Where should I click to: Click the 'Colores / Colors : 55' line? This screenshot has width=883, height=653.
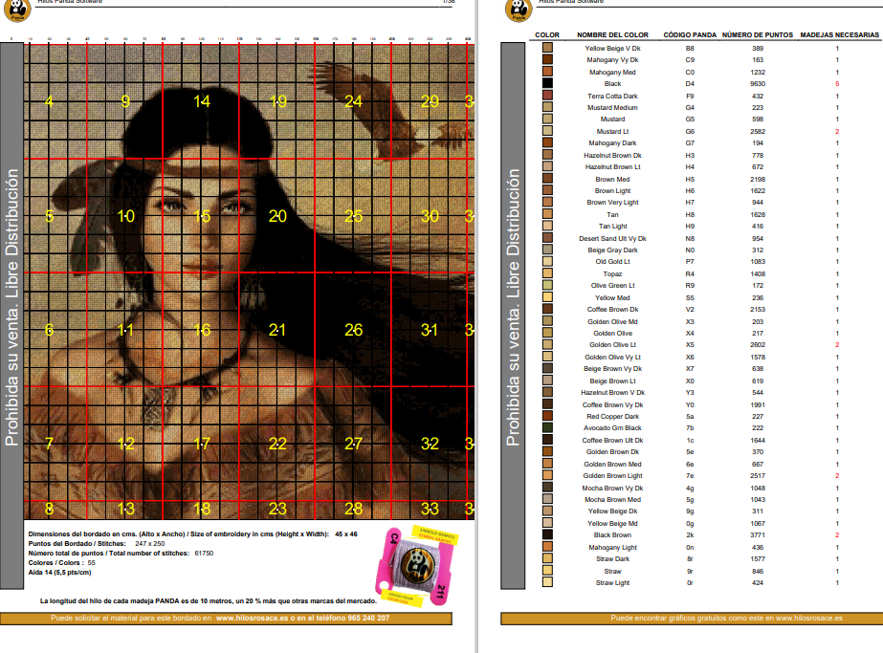point(62,563)
